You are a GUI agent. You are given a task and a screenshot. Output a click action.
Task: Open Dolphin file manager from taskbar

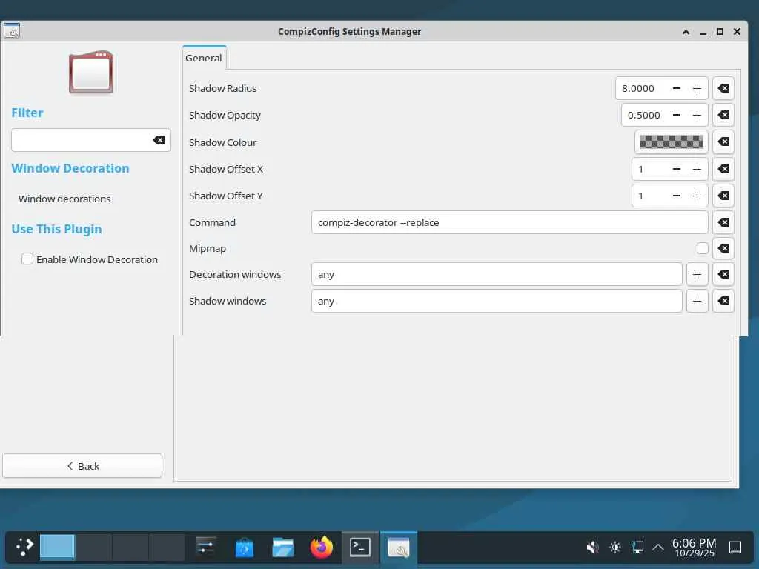(x=283, y=548)
